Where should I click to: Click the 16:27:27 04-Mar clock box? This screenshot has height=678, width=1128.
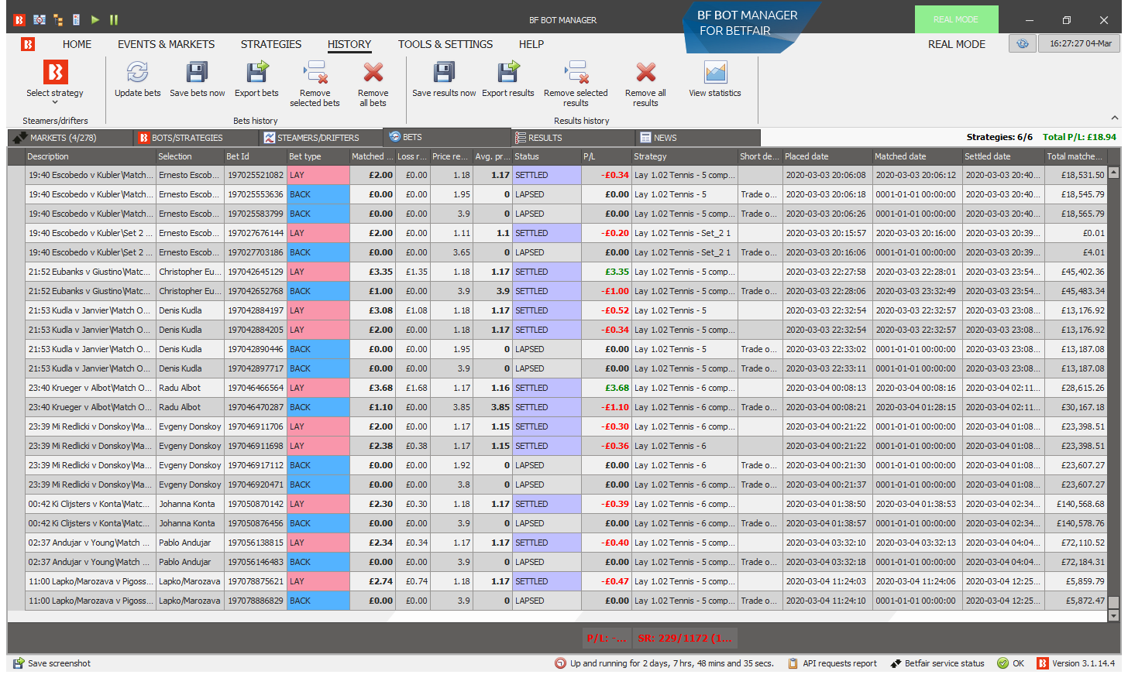click(x=1080, y=43)
